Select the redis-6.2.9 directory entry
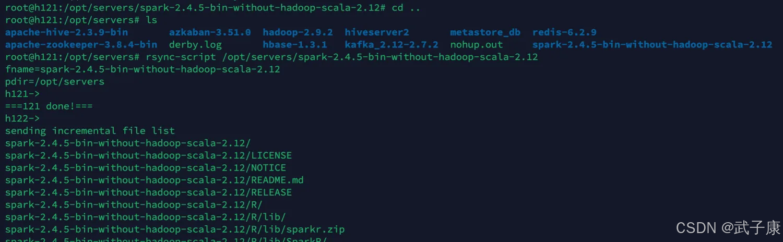This screenshot has width=783, height=242. (x=564, y=32)
